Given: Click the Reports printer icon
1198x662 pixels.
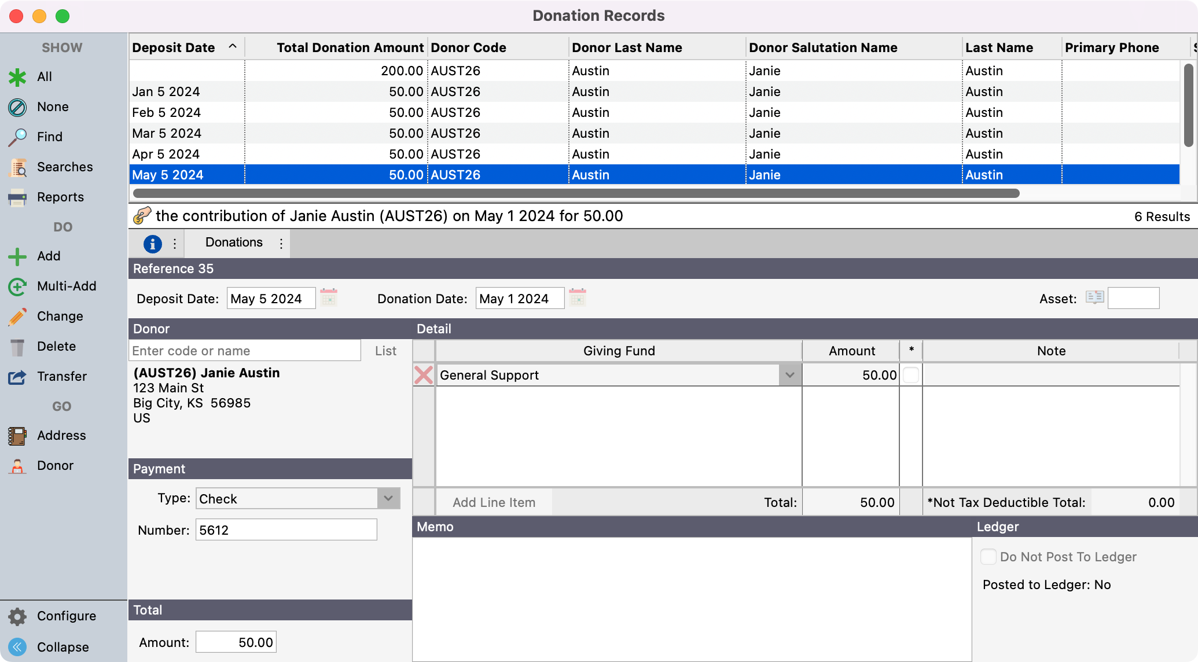Looking at the screenshot, I should [17, 197].
